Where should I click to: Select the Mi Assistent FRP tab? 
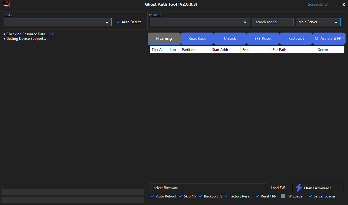click(329, 39)
